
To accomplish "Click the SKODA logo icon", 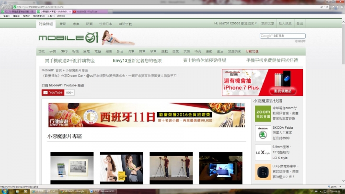I will click(263, 133).
